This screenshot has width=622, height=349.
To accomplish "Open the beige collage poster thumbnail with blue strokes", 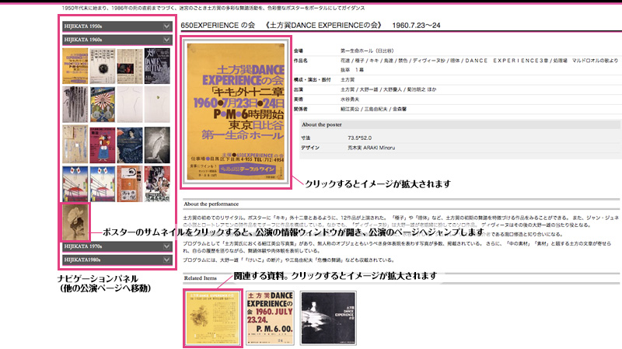I will click(75, 145).
